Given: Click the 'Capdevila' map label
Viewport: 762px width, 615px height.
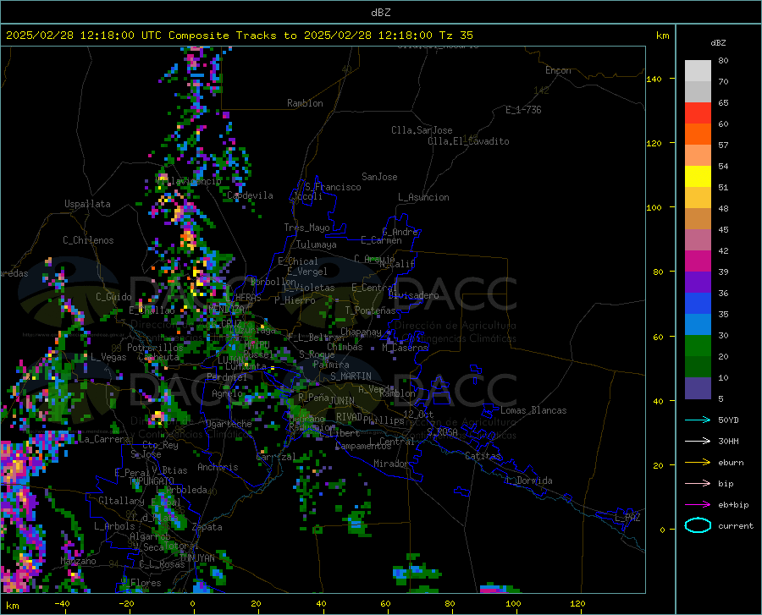Looking at the screenshot, I should 250,195.
